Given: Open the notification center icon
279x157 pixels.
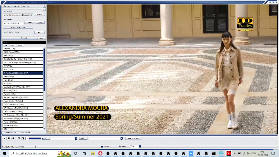Looking at the screenshot, I should point(273,153).
